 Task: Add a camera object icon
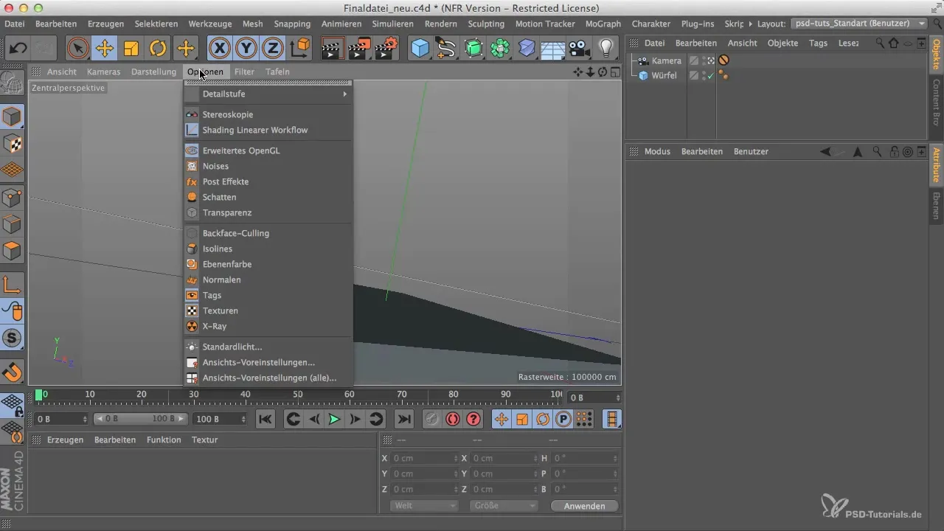pos(580,49)
